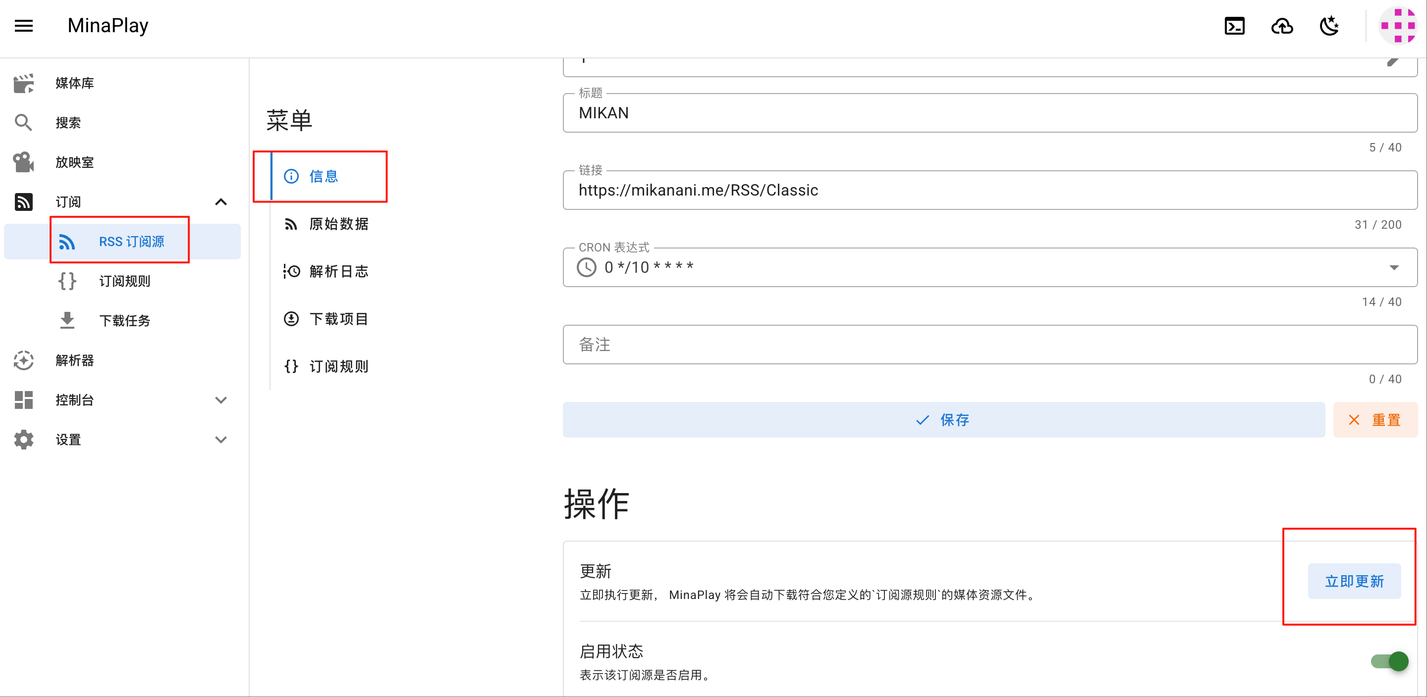This screenshot has width=1427, height=697.
Task: Open 解析器 in the sidebar
Action: [x=122, y=360]
